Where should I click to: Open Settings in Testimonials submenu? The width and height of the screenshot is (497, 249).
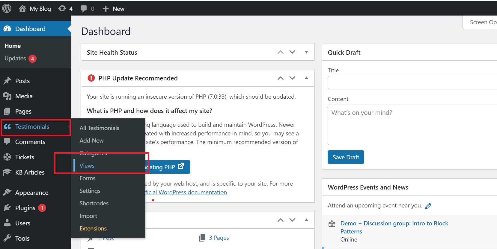[x=90, y=191]
